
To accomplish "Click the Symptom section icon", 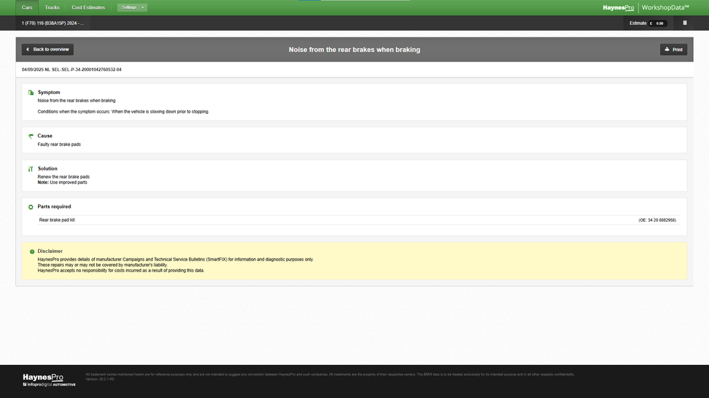I will [x=30, y=93].
